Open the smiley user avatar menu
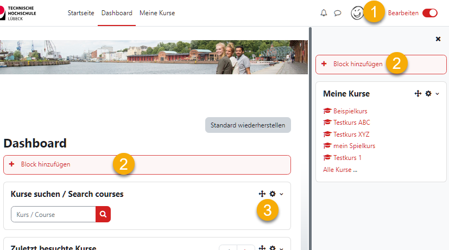The image size is (449, 250). pyautogui.click(x=357, y=13)
